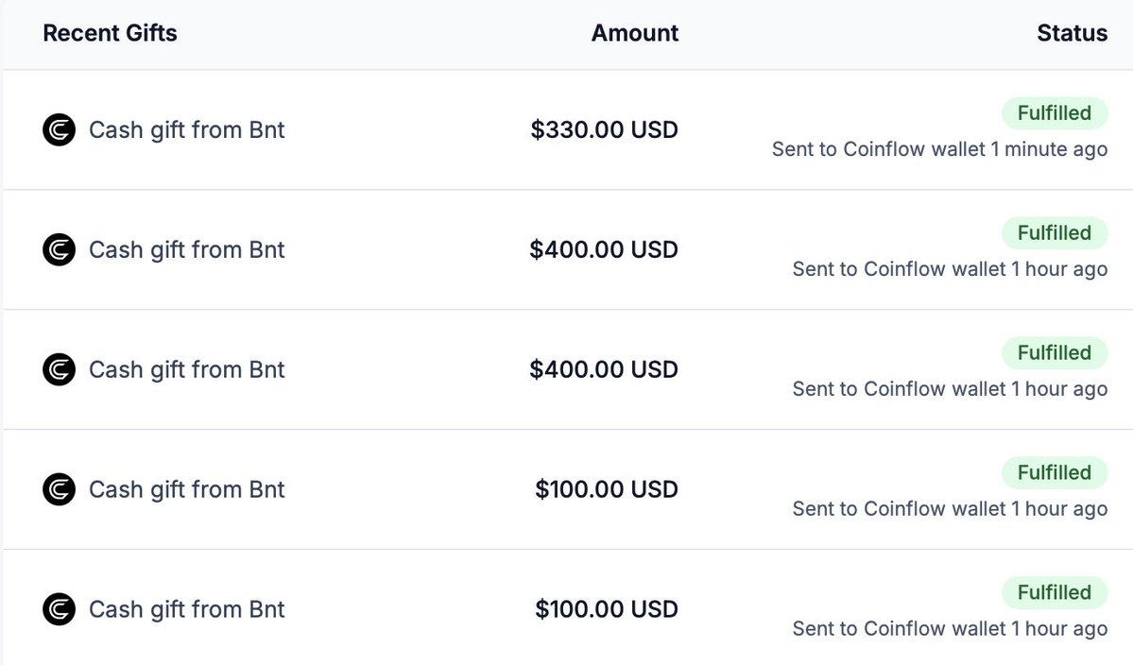Click the first $400.00 USD amount
Viewport: 1133px width, 665px height.
coord(603,249)
